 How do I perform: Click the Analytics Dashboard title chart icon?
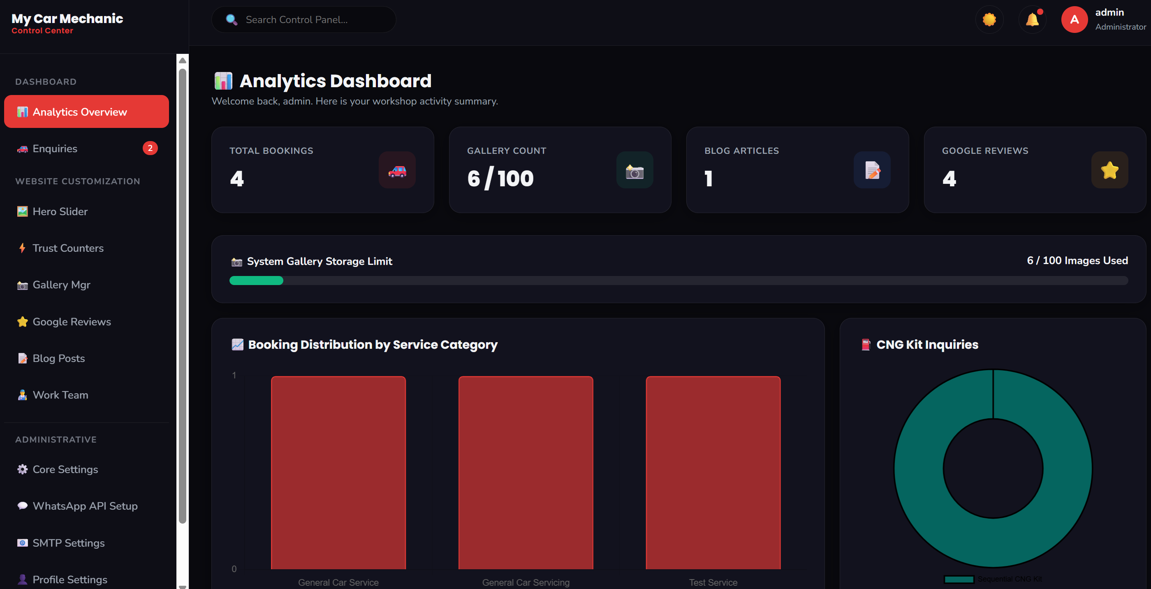[223, 81]
